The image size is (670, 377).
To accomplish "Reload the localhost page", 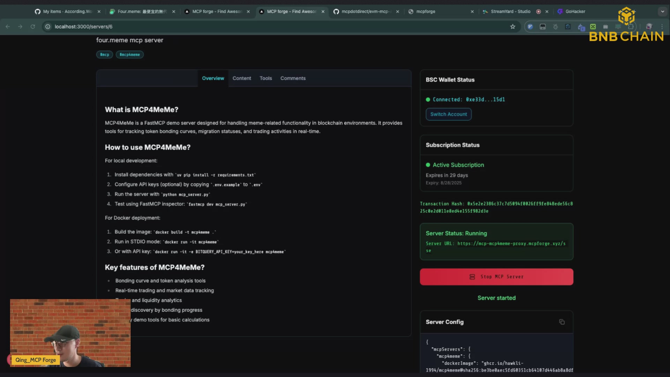I will (x=33, y=27).
